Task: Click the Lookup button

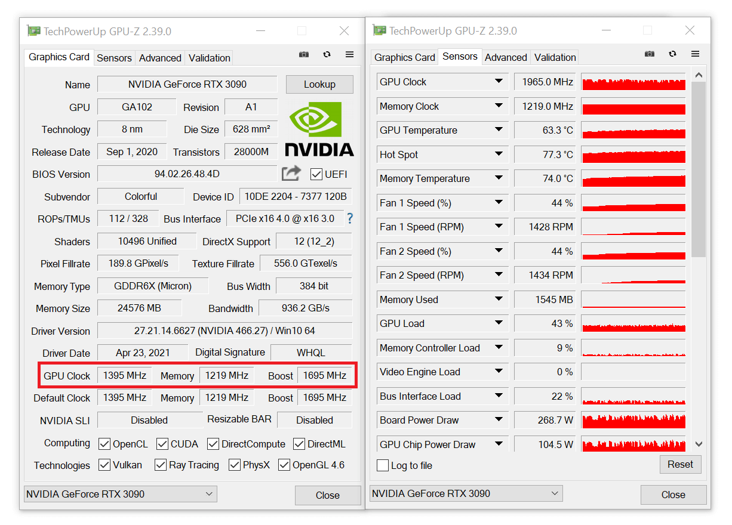Action: [x=319, y=84]
